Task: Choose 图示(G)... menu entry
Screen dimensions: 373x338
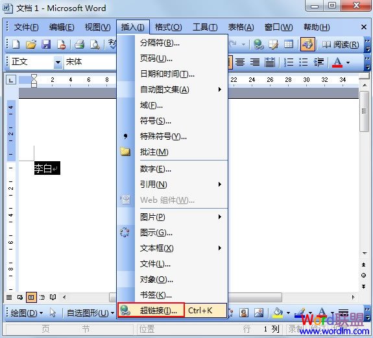Action: [x=172, y=233]
